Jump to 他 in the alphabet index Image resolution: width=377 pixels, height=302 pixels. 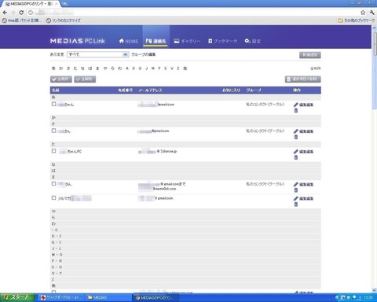coord(185,68)
